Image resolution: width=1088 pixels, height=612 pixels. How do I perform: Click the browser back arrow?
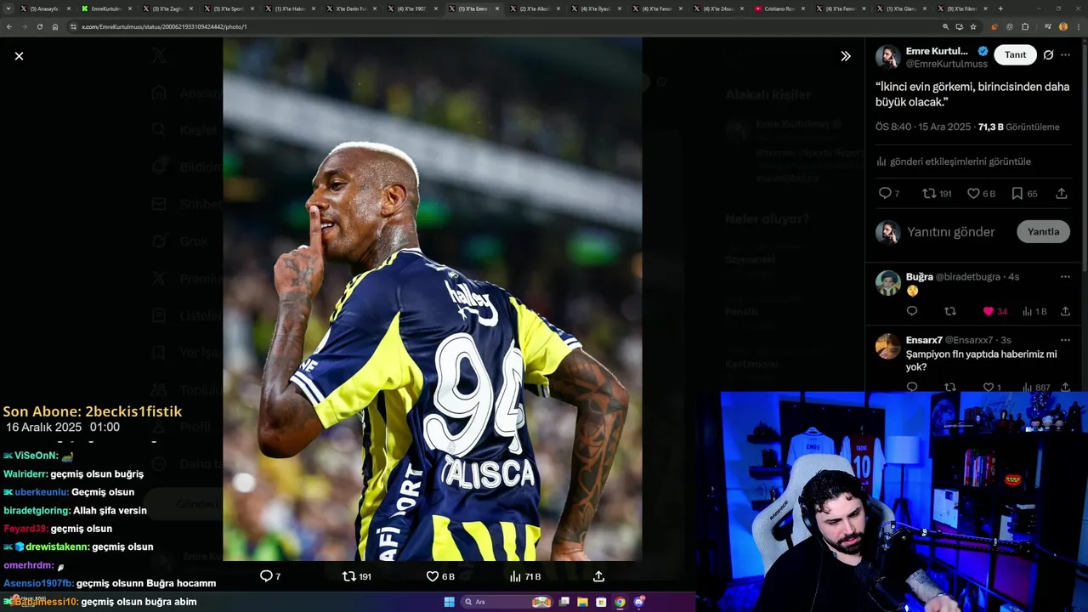pos(9,26)
